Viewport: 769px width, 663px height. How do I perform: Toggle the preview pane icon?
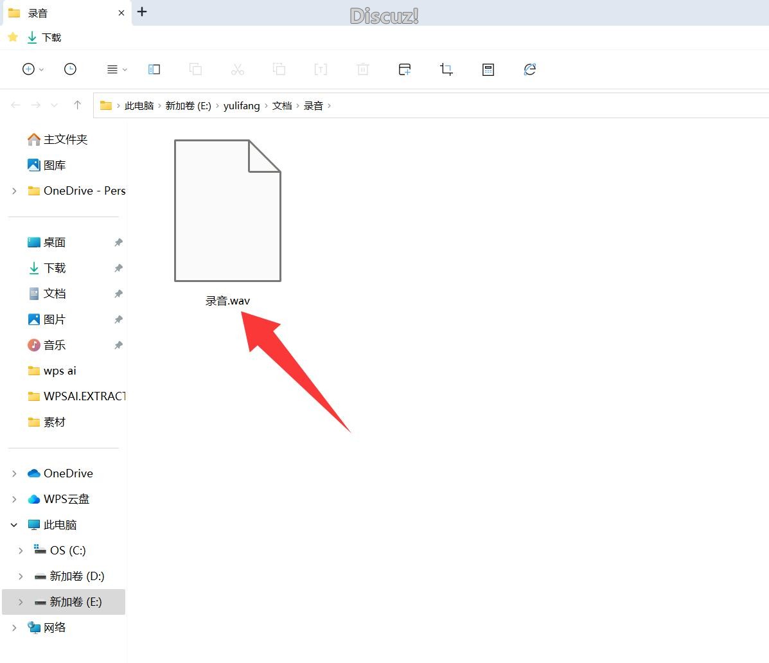click(x=154, y=69)
